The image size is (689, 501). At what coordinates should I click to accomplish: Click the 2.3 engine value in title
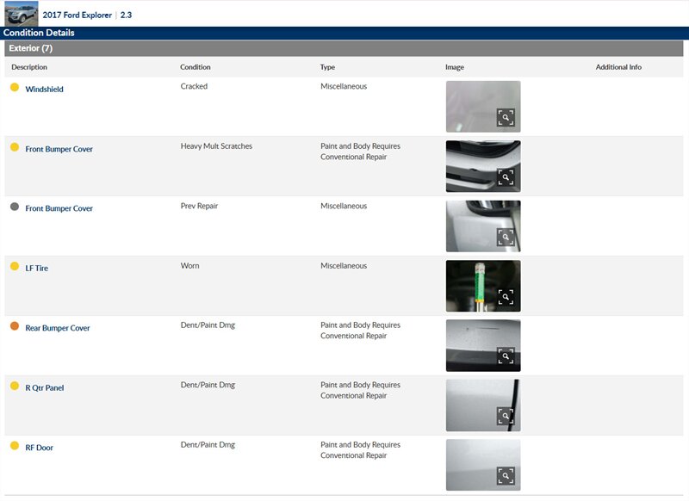[126, 15]
